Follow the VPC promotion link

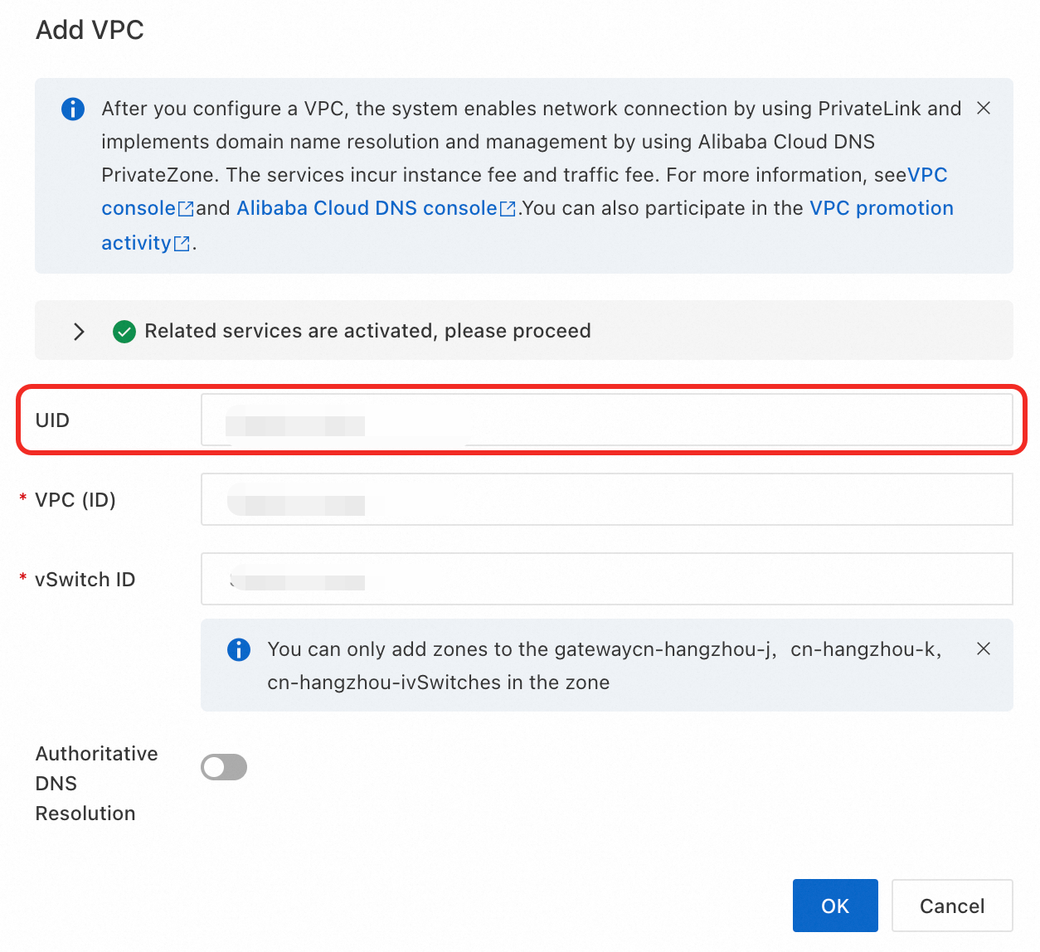point(881,208)
